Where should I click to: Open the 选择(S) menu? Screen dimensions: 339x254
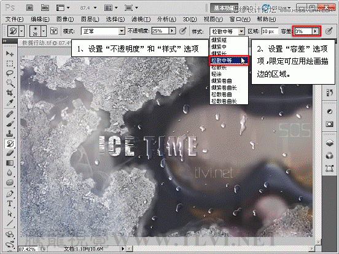pos(115,19)
